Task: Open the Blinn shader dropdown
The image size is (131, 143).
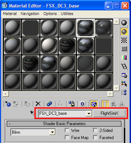Action: point(33,132)
